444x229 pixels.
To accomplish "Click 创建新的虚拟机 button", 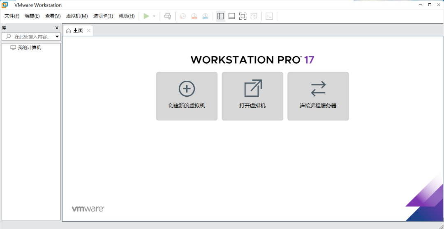I will [187, 96].
